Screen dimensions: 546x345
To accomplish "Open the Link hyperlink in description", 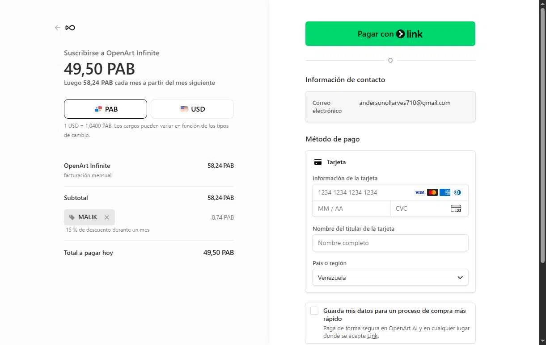I will point(372,336).
